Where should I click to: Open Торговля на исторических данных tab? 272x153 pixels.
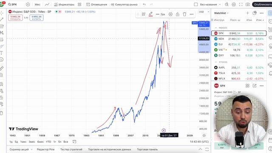click(110, 149)
